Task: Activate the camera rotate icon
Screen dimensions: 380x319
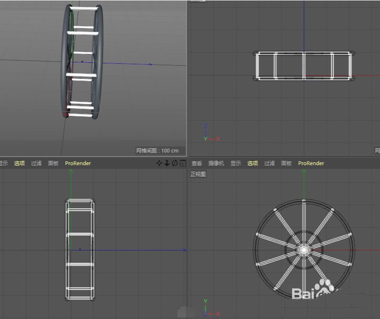Action: 175,163
